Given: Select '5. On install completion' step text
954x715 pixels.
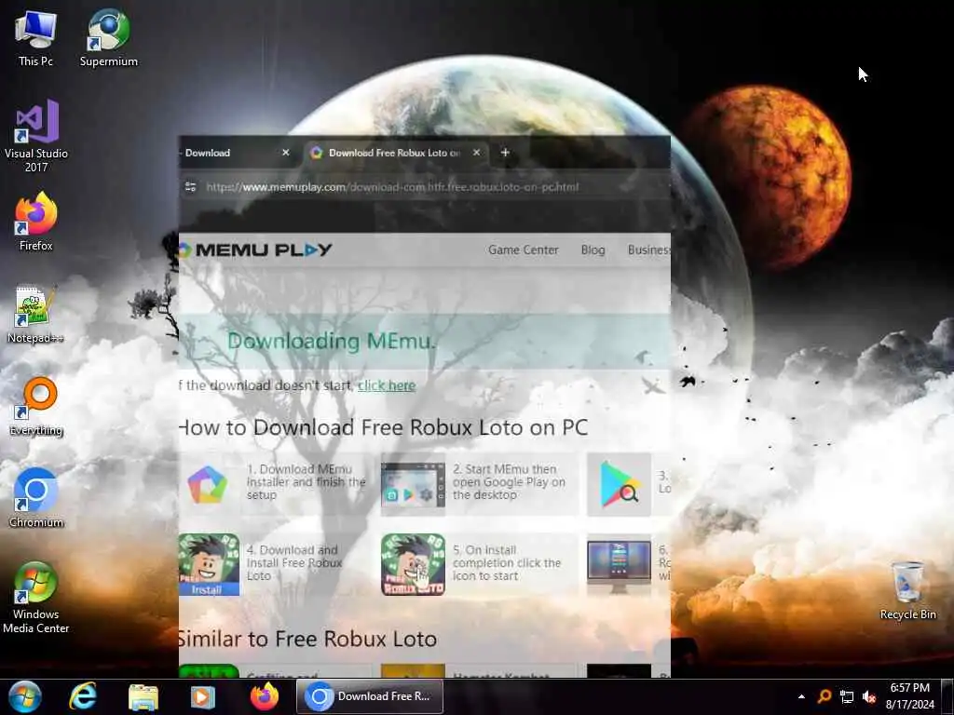Looking at the screenshot, I should (506, 563).
